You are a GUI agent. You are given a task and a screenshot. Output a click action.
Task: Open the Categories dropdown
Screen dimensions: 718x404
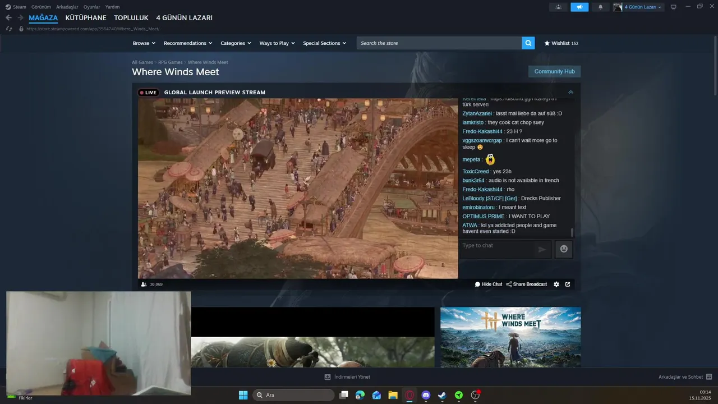[236, 43]
